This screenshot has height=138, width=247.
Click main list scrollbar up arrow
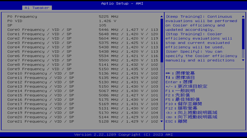coord(162,16)
